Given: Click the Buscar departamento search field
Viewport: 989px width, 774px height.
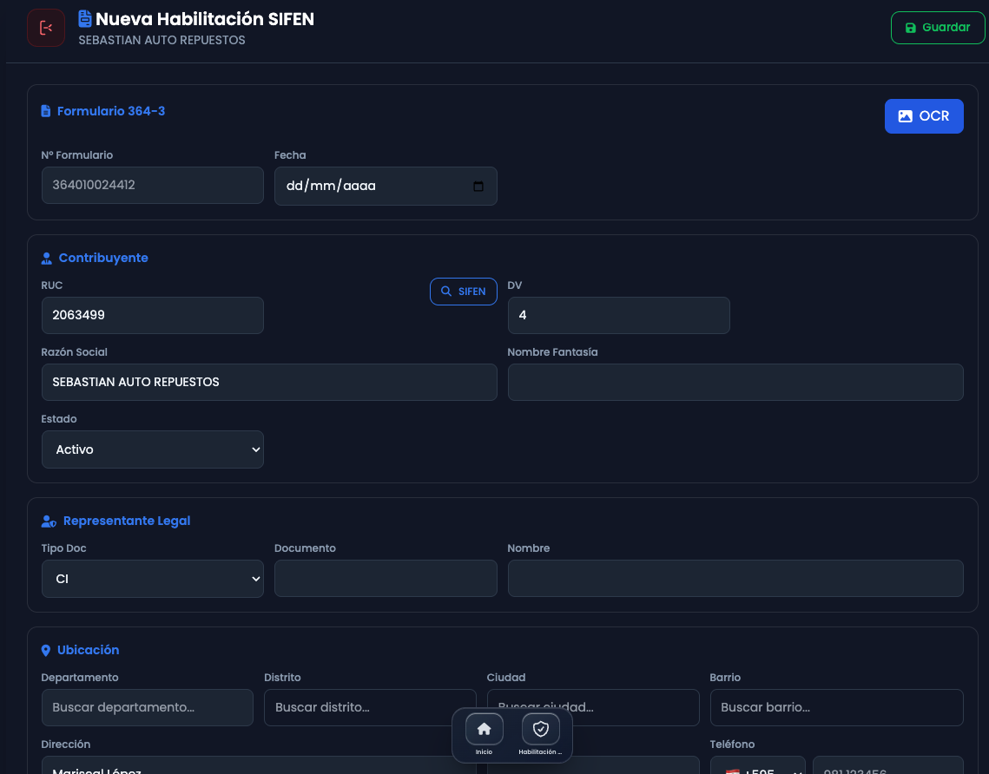Looking at the screenshot, I should click(148, 708).
